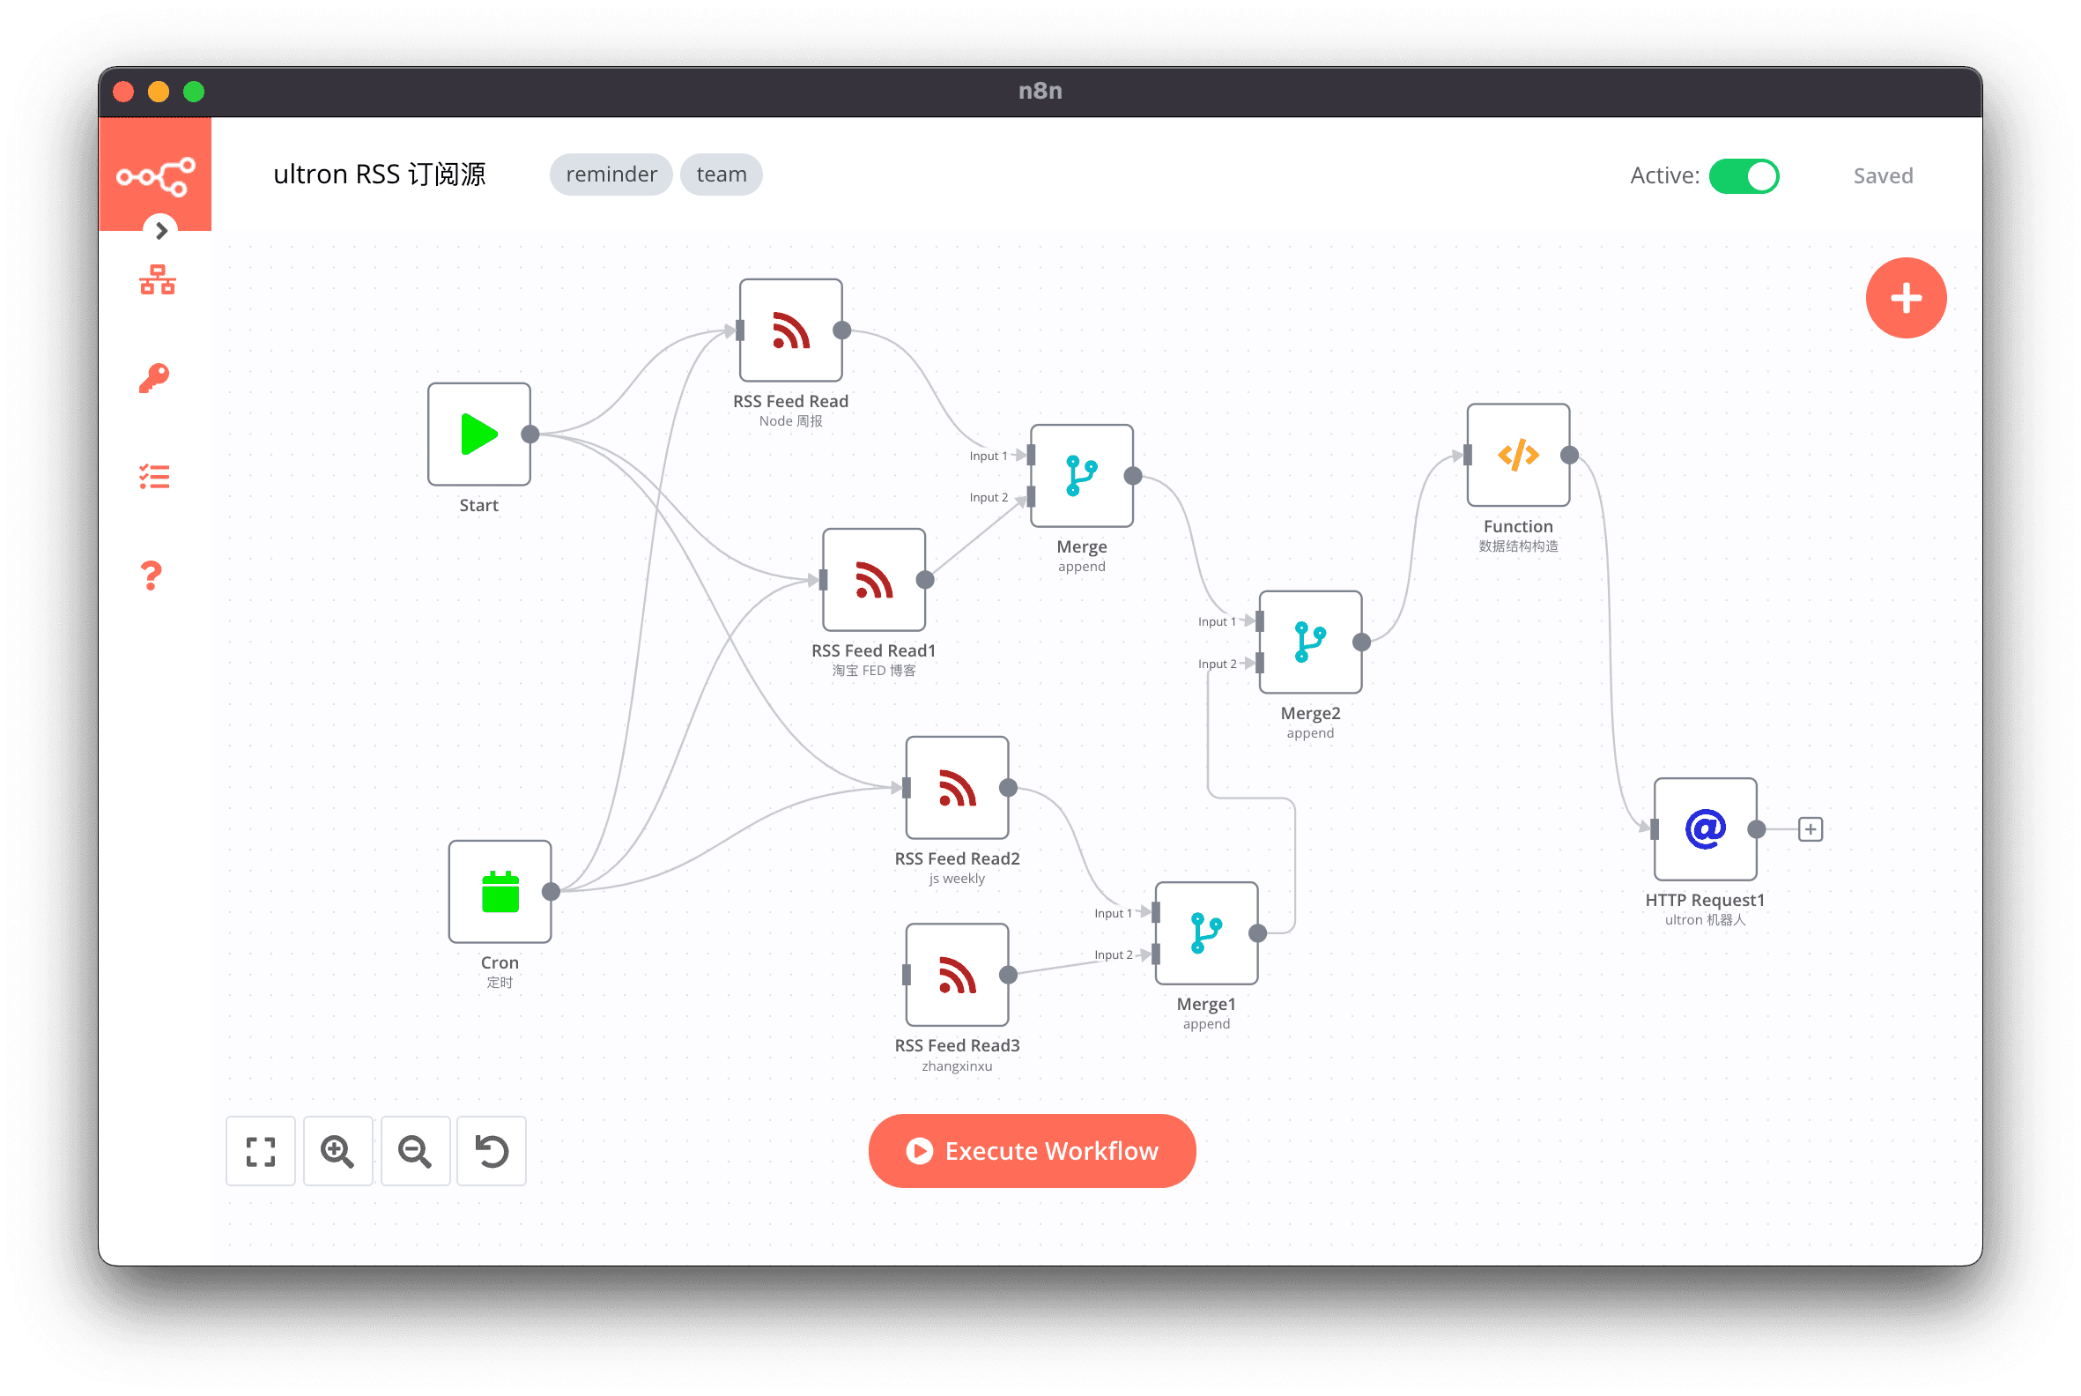Click Start node output connector dot

(530, 434)
